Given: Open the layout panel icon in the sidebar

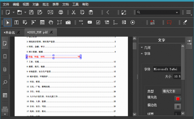Looking at the screenshot, I should (x=5, y=95).
